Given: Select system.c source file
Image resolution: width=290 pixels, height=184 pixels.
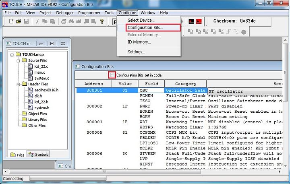Looking at the screenshot, I should [41, 78].
